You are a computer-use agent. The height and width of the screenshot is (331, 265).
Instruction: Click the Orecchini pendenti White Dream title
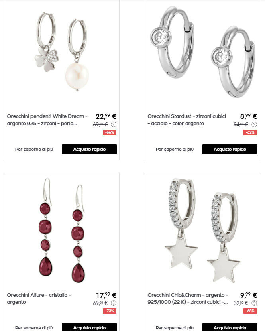coord(47,120)
